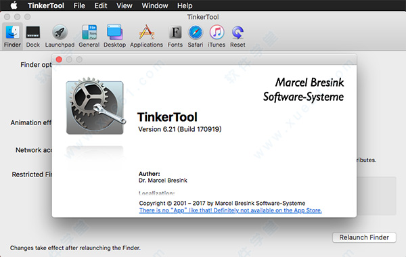The image size is (406, 257).
Task: Switch to the Dock settings pane
Action: 33,37
